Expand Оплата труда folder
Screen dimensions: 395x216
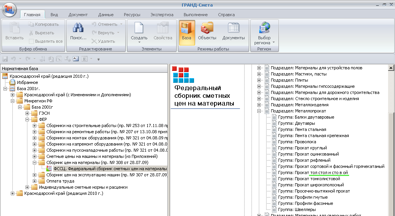[x=34, y=181]
